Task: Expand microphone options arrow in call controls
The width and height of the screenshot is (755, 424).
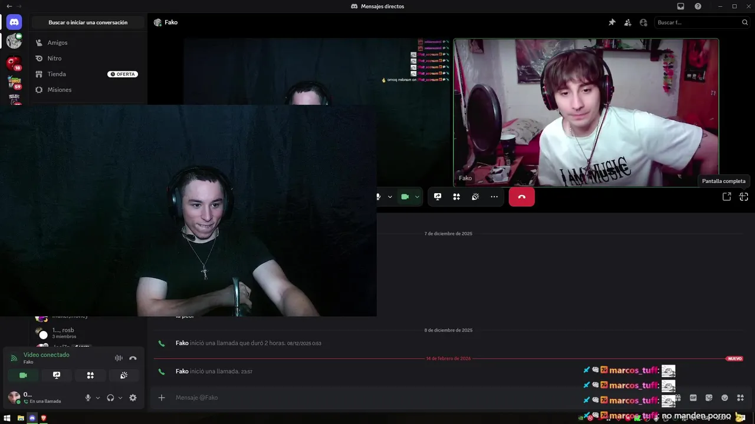Action: pos(390,197)
